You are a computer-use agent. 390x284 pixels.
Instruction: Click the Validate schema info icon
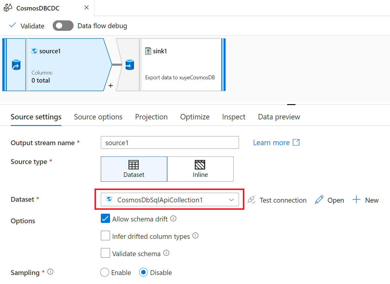click(166, 253)
